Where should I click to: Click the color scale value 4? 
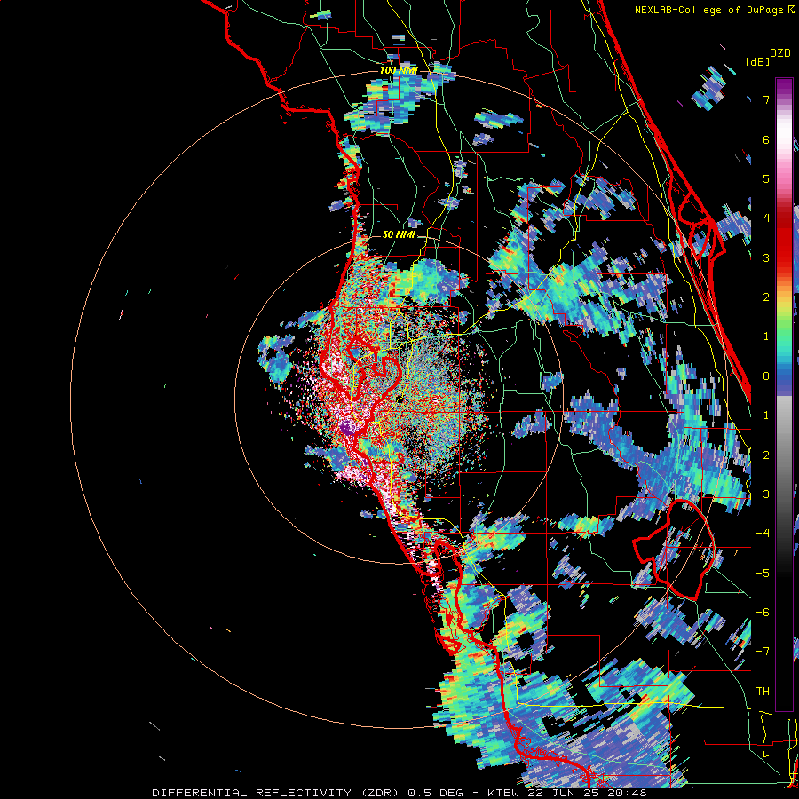point(766,218)
